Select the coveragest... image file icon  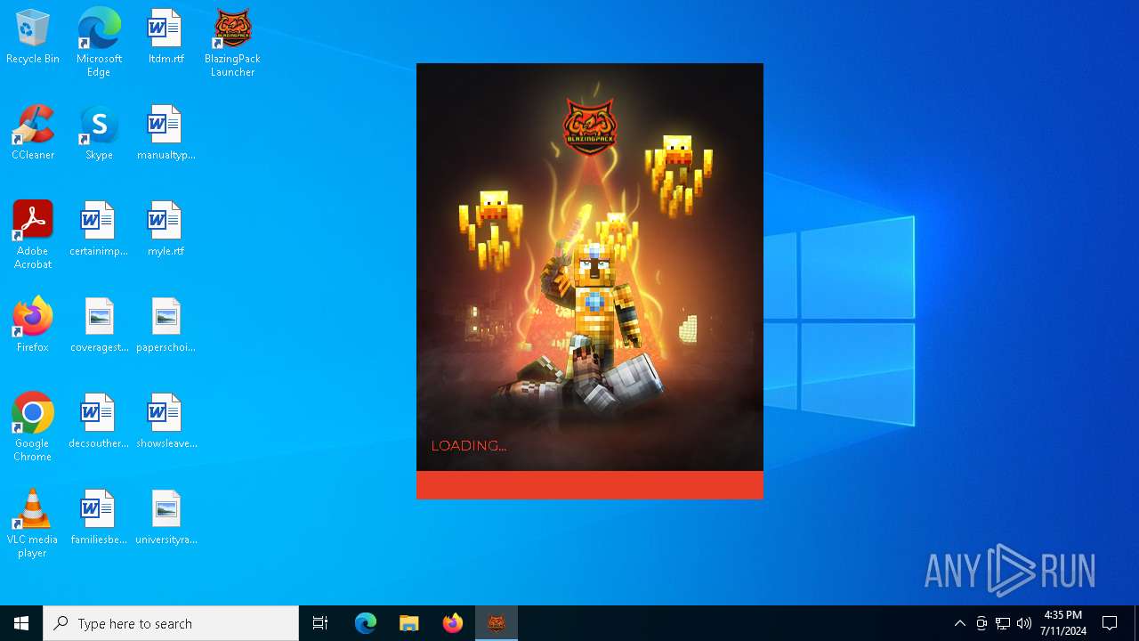[99, 326]
